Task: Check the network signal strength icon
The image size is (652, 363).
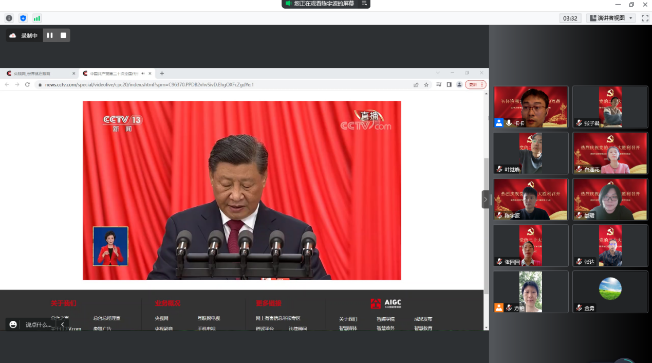Action: click(36, 17)
